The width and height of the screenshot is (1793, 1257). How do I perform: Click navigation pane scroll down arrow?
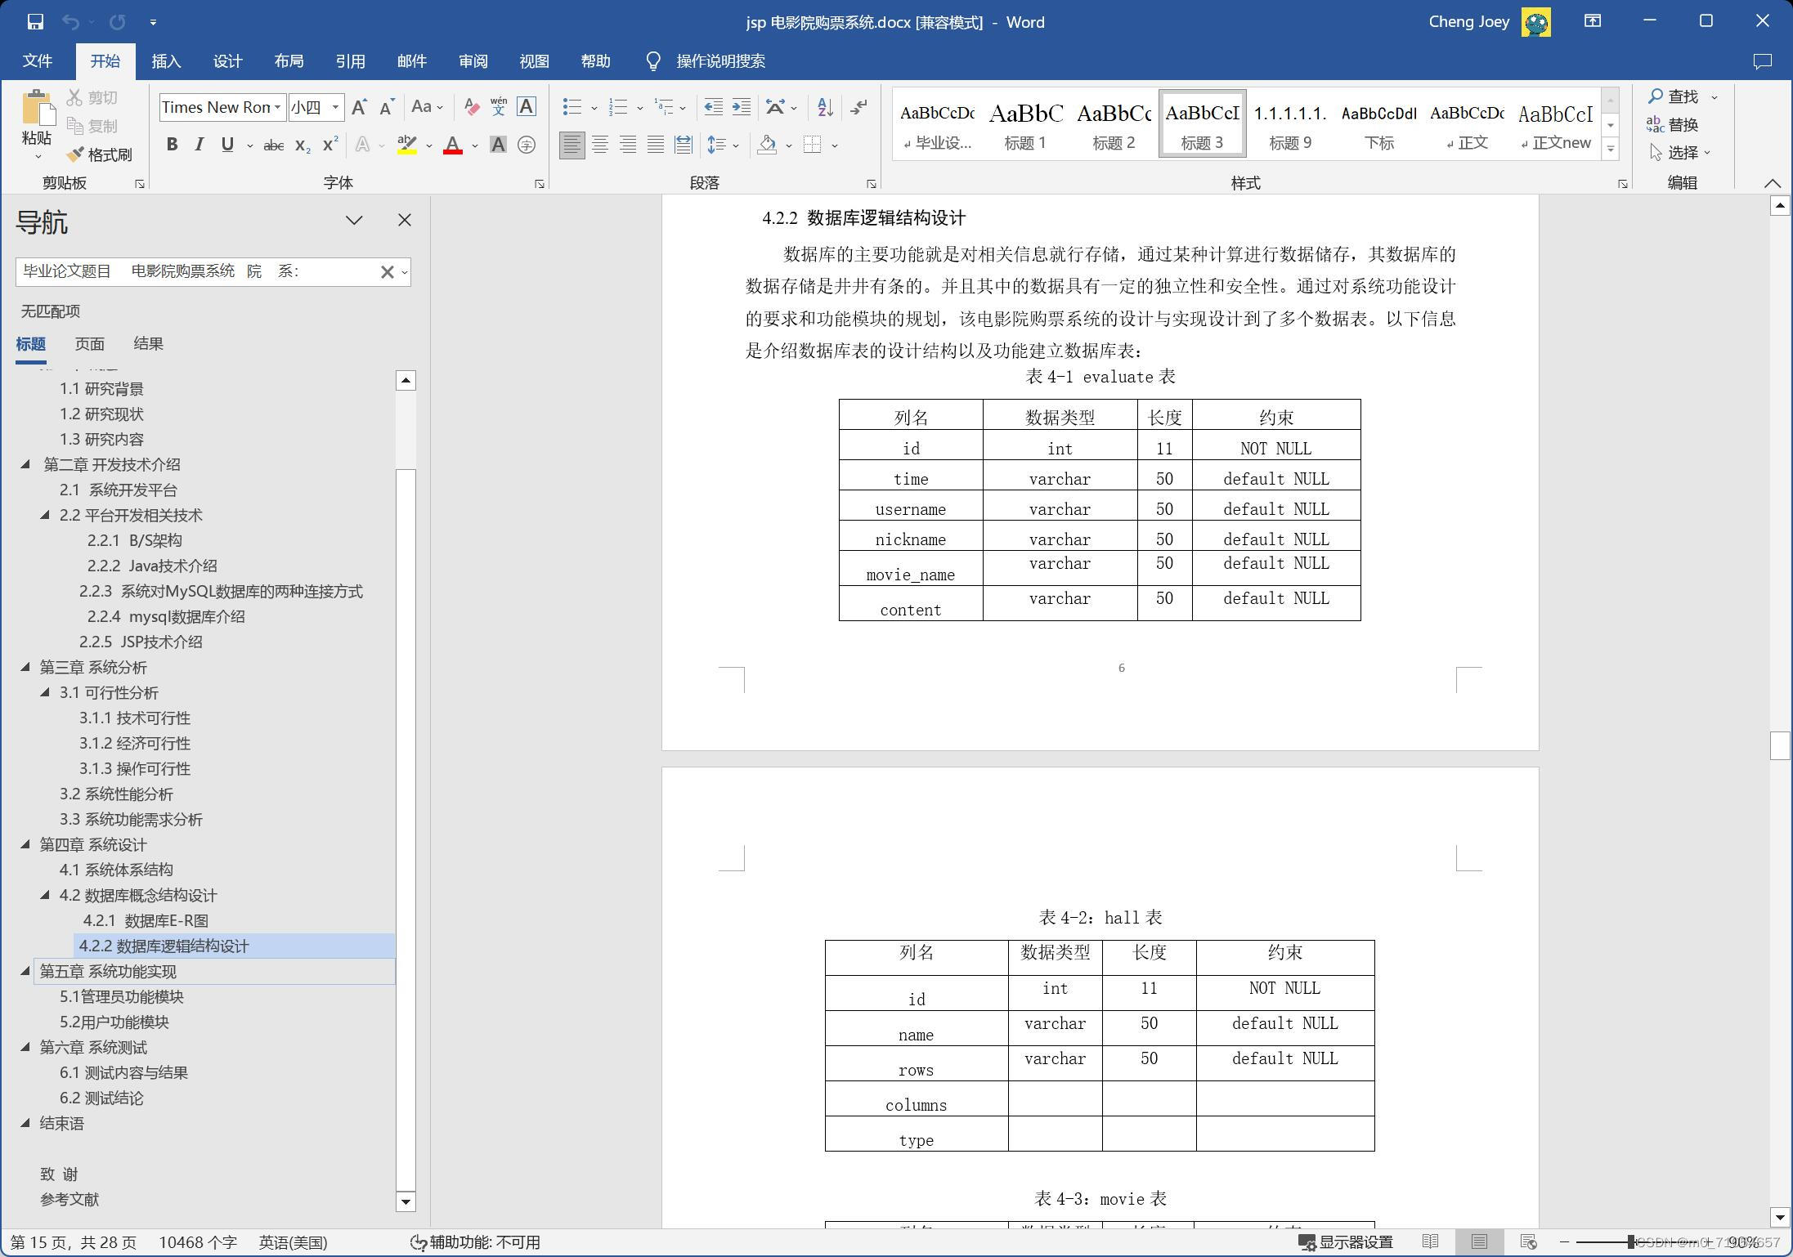click(x=406, y=1201)
